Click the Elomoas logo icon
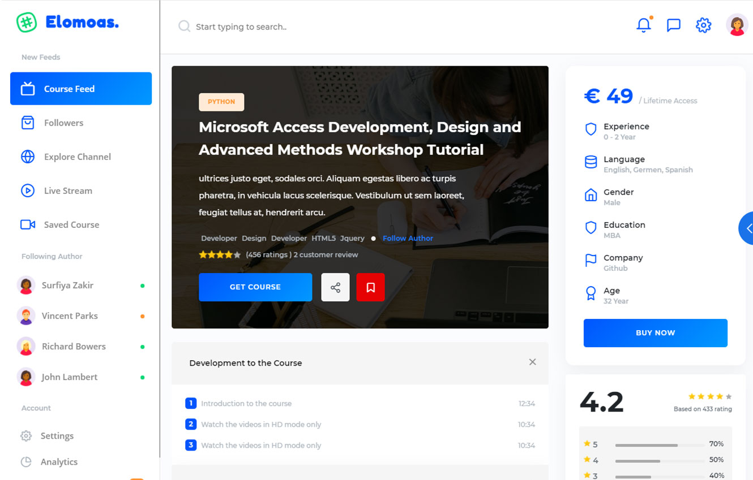Image resolution: width=753 pixels, height=480 pixels. tap(27, 23)
